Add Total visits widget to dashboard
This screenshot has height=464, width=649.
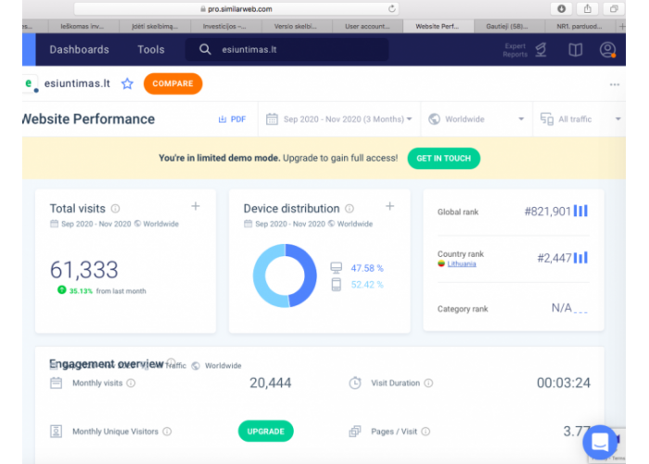tap(196, 206)
